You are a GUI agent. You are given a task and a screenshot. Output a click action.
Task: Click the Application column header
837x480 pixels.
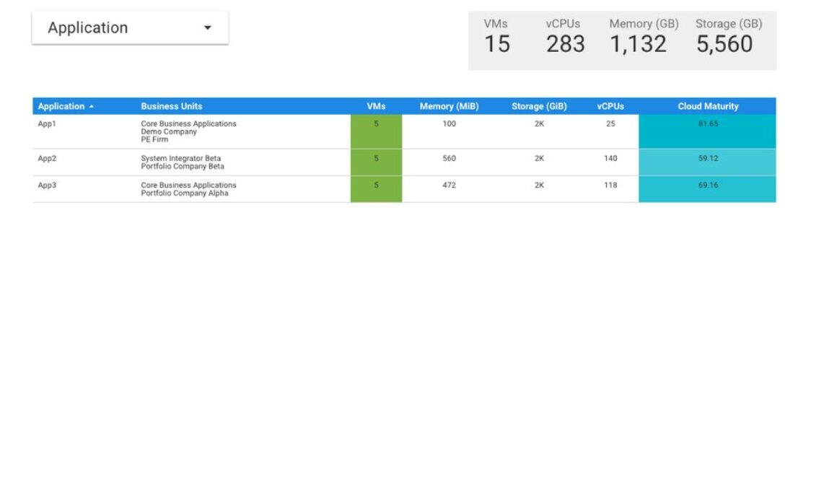[61, 105]
